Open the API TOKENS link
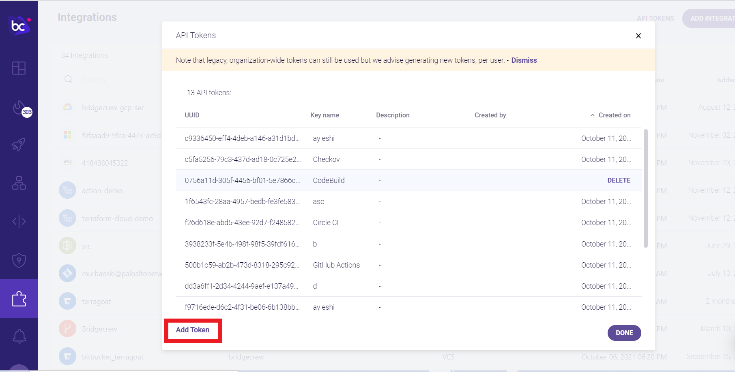This screenshot has height=372, width=735. click(655, 18)
